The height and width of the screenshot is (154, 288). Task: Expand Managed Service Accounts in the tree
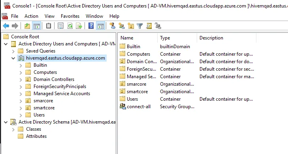tap(21, 94)
